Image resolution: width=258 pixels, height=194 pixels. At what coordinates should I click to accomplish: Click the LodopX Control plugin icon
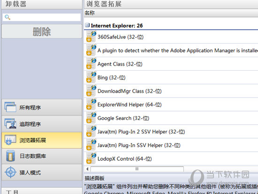click(91, 158)
